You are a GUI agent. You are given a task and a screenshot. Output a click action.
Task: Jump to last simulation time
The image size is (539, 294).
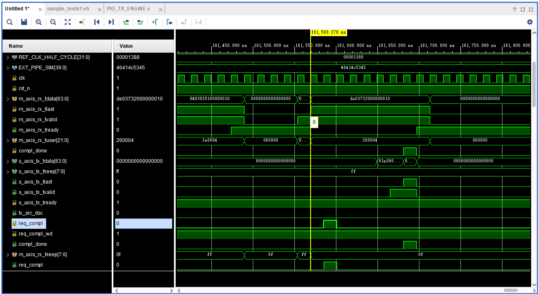click(111, 22)
